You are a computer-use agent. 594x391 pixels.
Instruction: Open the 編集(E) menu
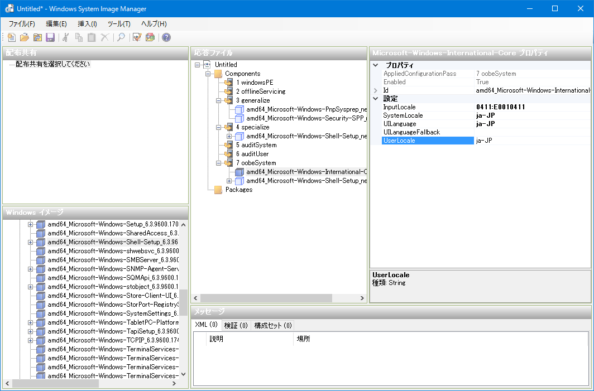56,24
